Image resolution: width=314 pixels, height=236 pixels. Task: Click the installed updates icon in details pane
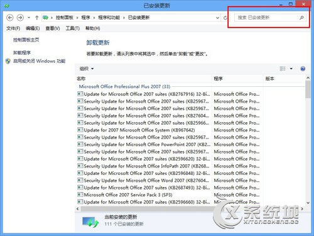(90, 222)
